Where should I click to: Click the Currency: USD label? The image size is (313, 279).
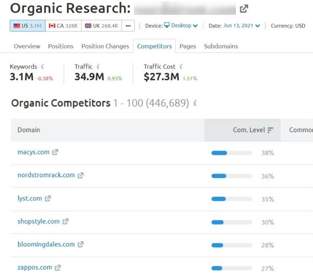[288, 26]
